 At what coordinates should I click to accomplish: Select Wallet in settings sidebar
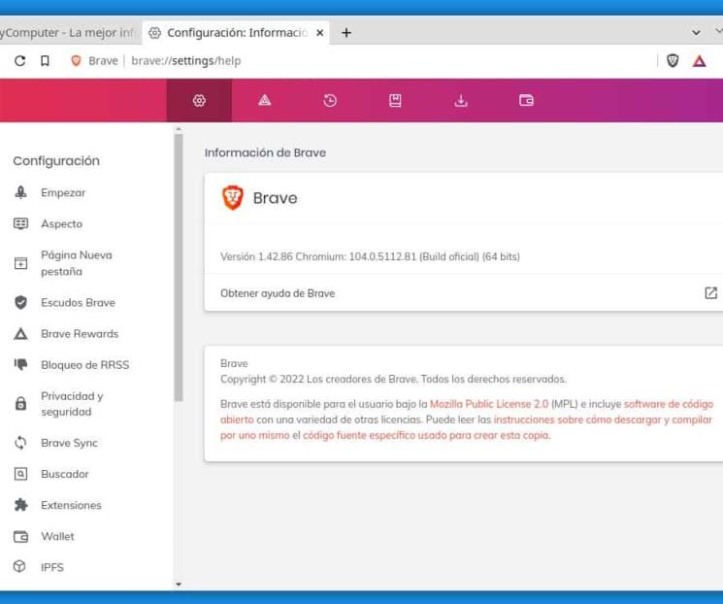point(57,537)
